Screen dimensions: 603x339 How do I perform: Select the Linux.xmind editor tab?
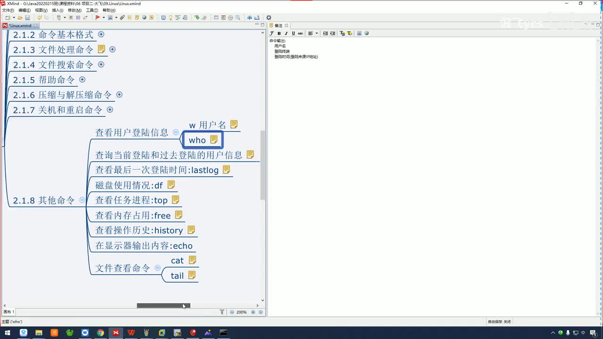(20, 25)
